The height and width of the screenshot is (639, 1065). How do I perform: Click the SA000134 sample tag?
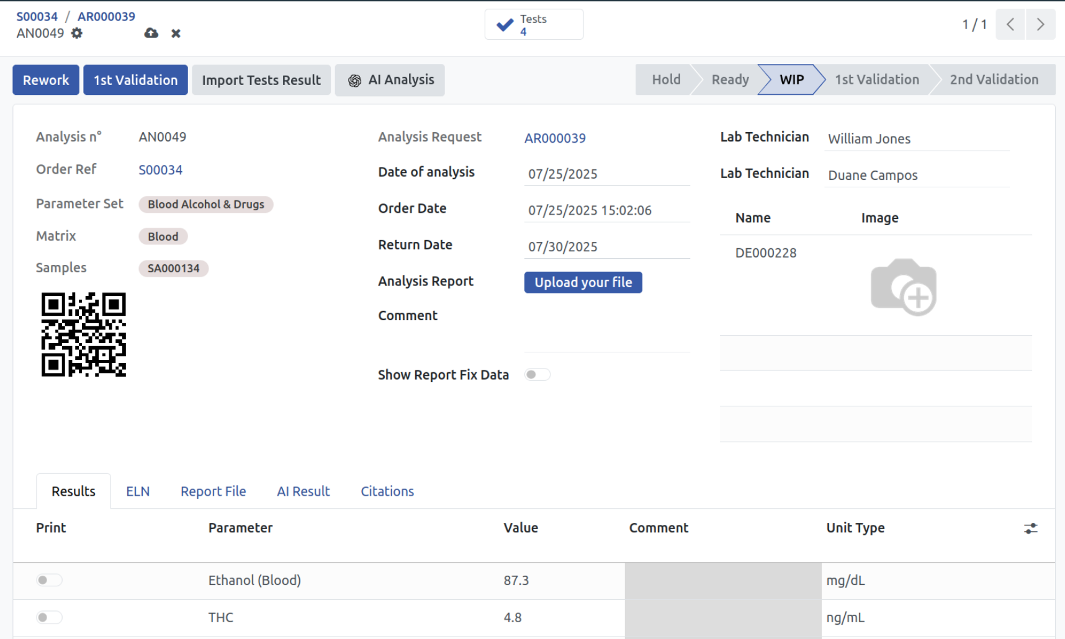click(x=174, y=268)
